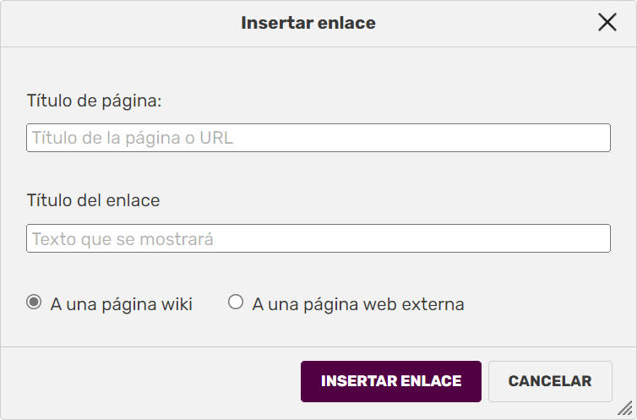Viewport: 637px width, 420px height.
Task: Click the Cancelar button
Action: (550, 381)
